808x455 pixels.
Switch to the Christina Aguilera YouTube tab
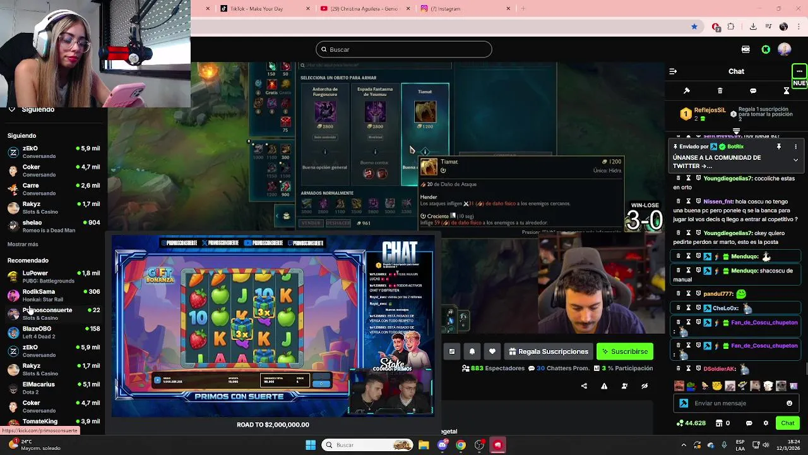pos(365,9)
